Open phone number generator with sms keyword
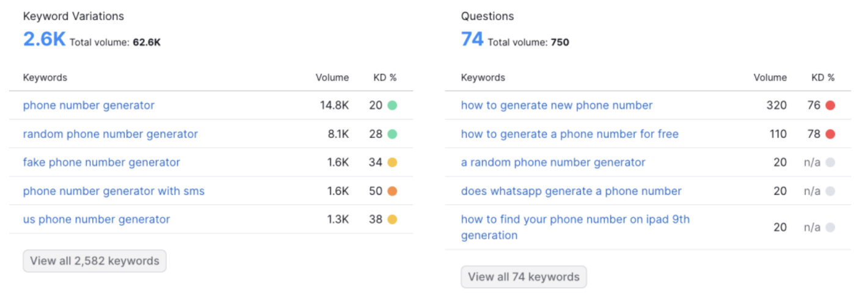Viewport: 854px width, 293px height. pyautogui.click(x=114, y=191)
